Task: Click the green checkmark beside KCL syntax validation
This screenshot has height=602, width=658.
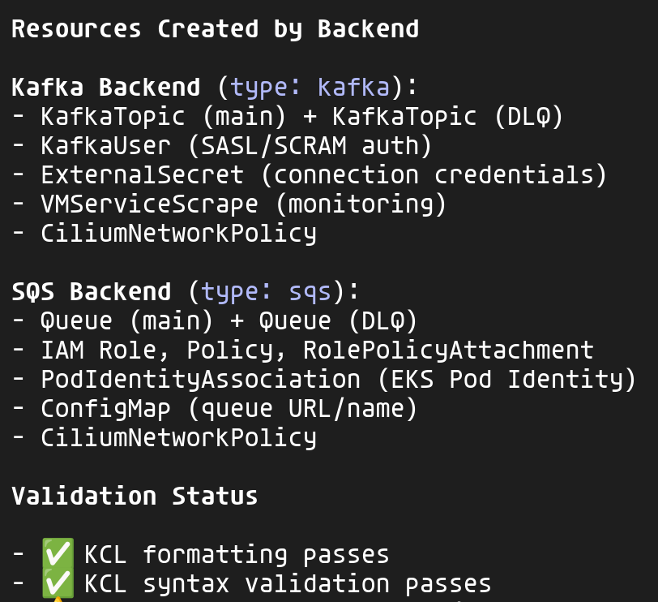Action: click(57, 583)
